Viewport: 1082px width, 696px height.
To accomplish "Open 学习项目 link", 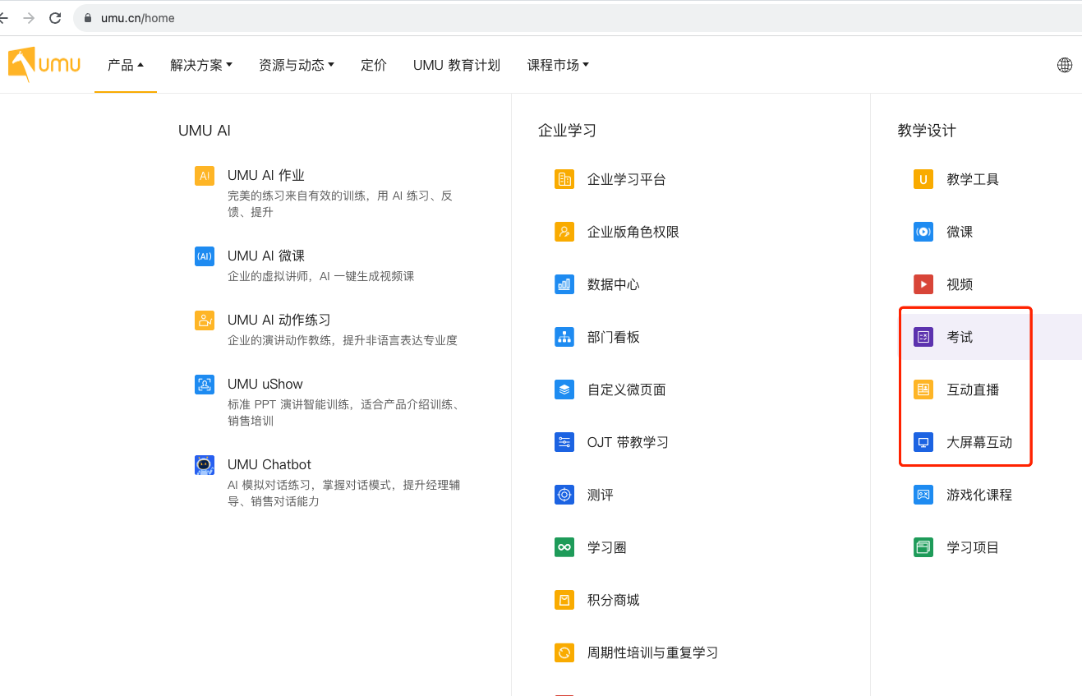I will pos(973,547).
